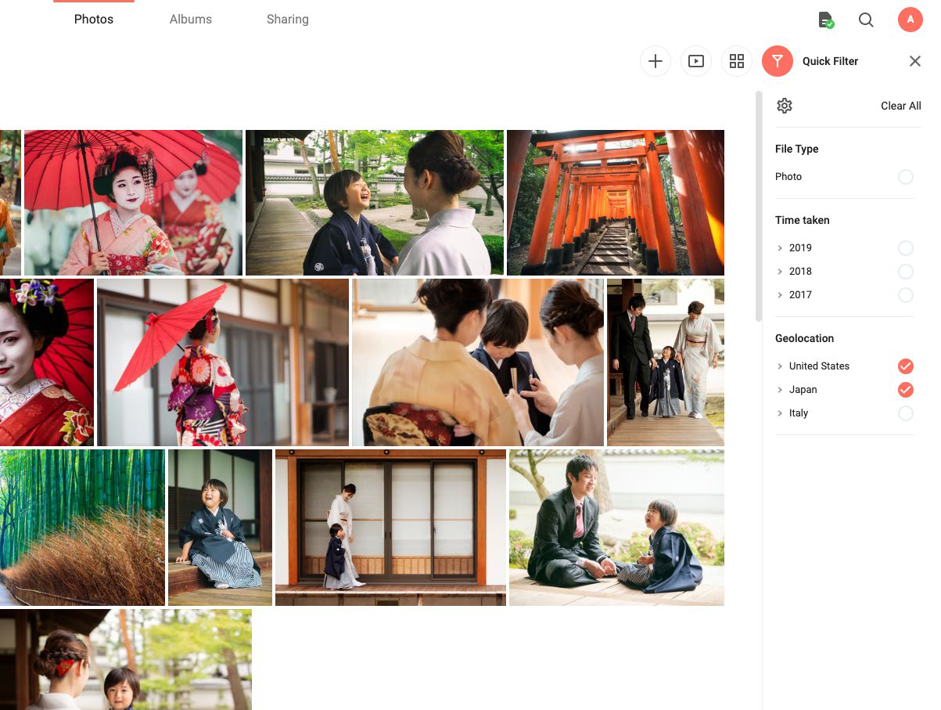Check the 2017 time filter
The width and height of the screenshot is (941, 710).
click(x=906, y=295)
